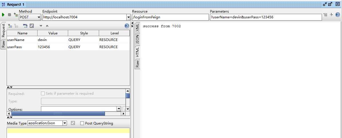Open the XML response tab

[x=137, y=27]
